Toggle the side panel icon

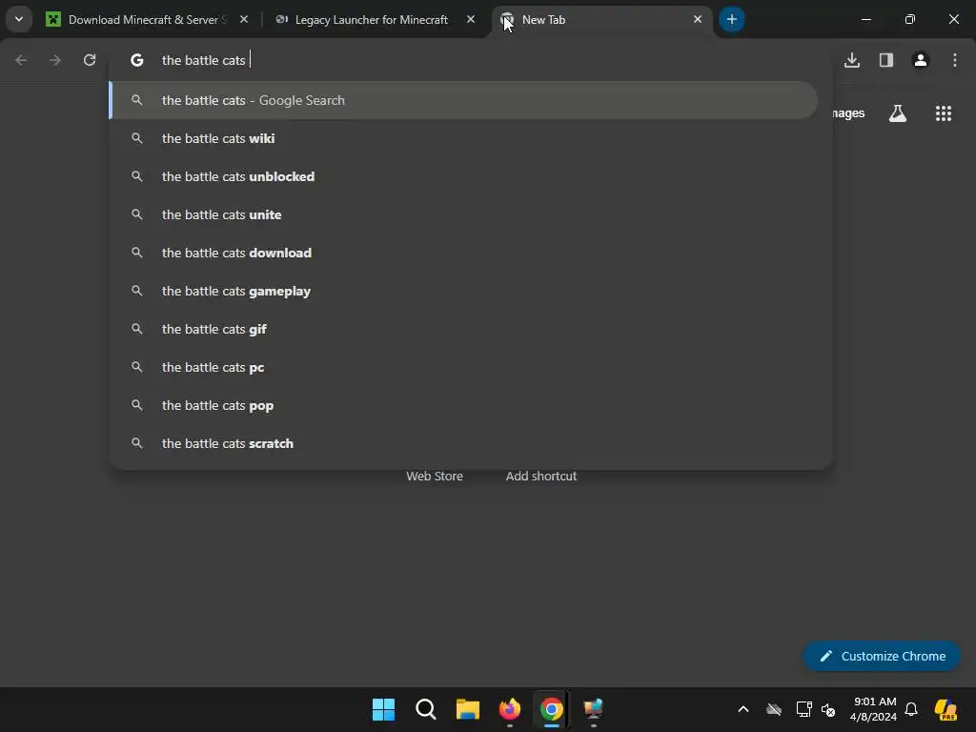(885, 60)
